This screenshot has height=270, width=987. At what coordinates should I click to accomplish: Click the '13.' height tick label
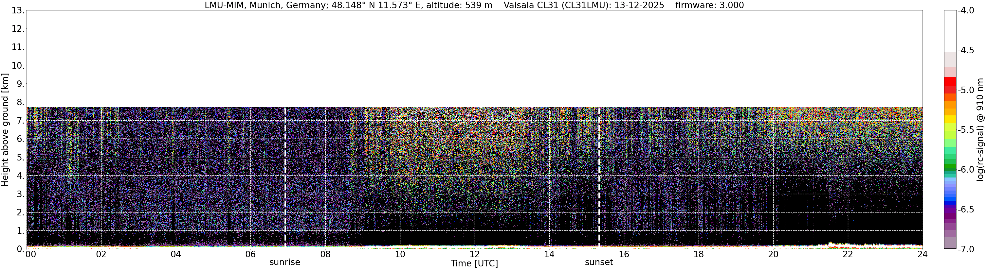[18, 10]
